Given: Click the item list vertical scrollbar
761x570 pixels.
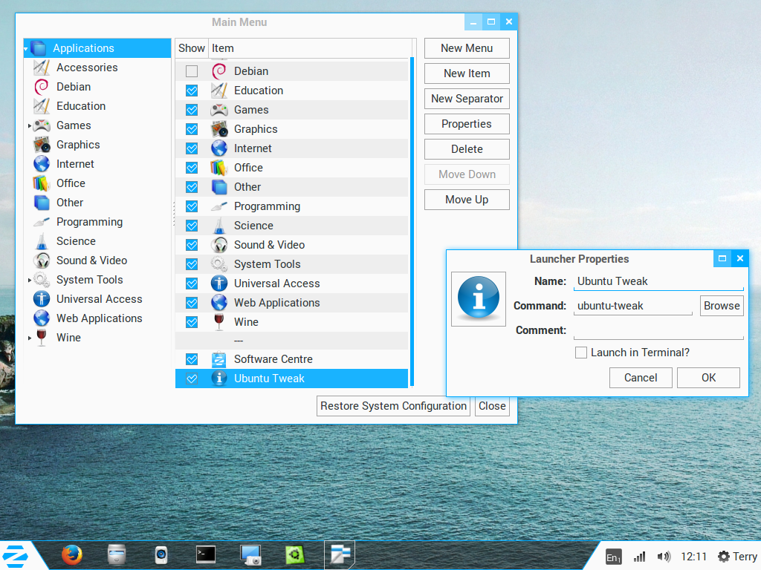Looking at the screenshot, I should point(412,223).
